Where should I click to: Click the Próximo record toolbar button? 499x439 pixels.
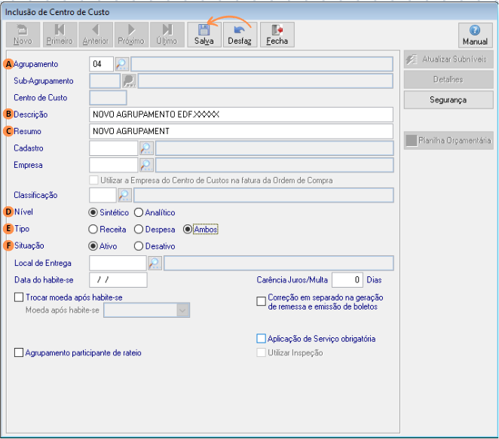click(x=131, y=35)
